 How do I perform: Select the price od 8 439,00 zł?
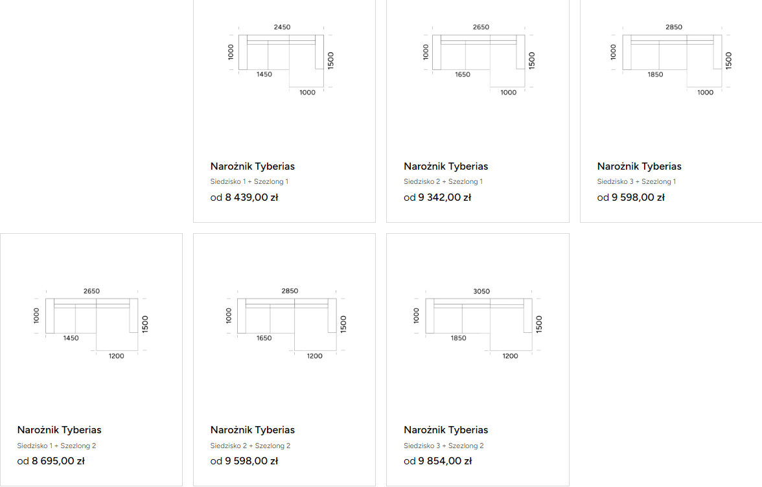tap(244, 198)
